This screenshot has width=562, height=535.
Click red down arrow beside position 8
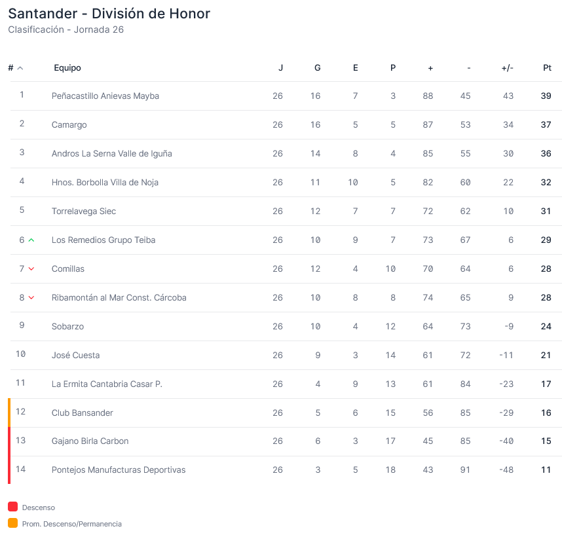point(31,297)
